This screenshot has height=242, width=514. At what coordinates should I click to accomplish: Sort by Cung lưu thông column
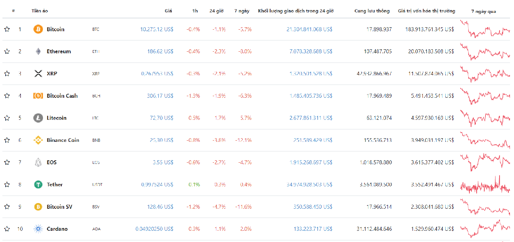pyautogui.click(x=372, y=11)
